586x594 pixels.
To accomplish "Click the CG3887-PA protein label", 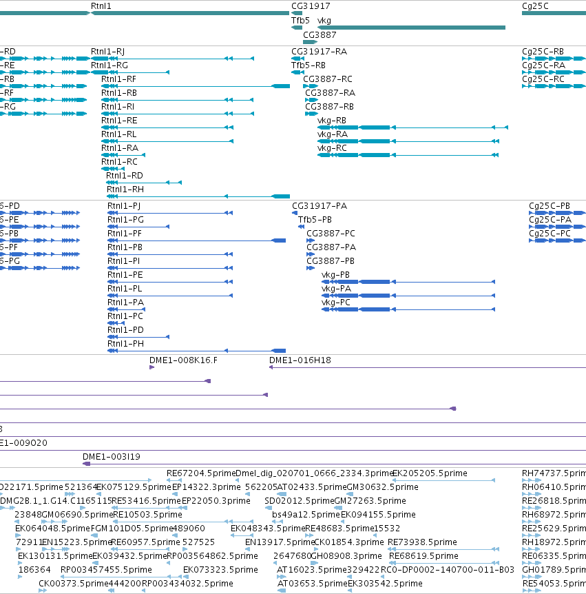I will coord(331,247).
